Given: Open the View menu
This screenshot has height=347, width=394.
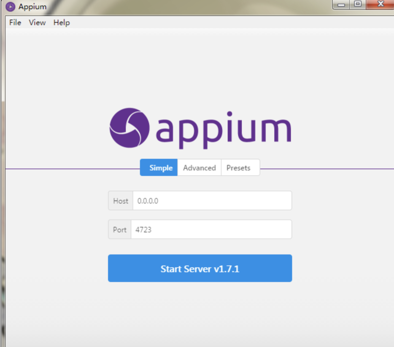Looking at the screenshot, I should tap(37, 22).
